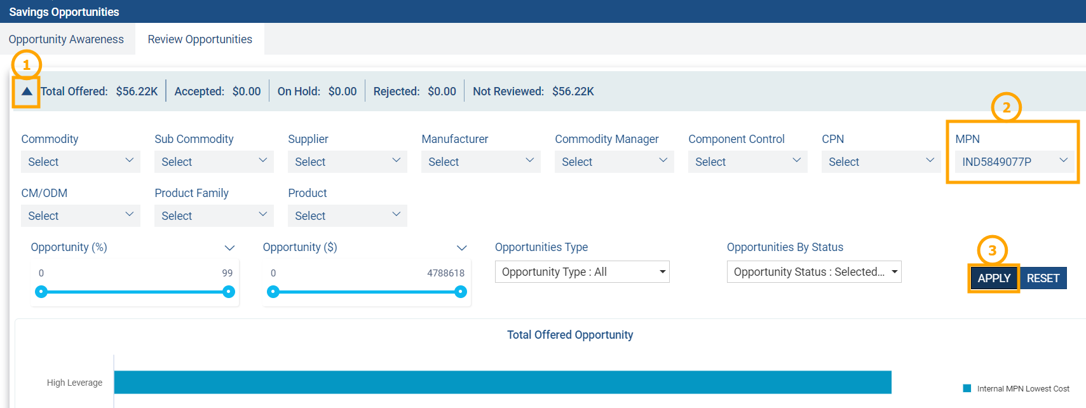Image resolution: width=1086 pixels, height=408 pixels.
Task: Click Internal MPN Lowest Cost legend swatch
Action: [x=967, y=388]
